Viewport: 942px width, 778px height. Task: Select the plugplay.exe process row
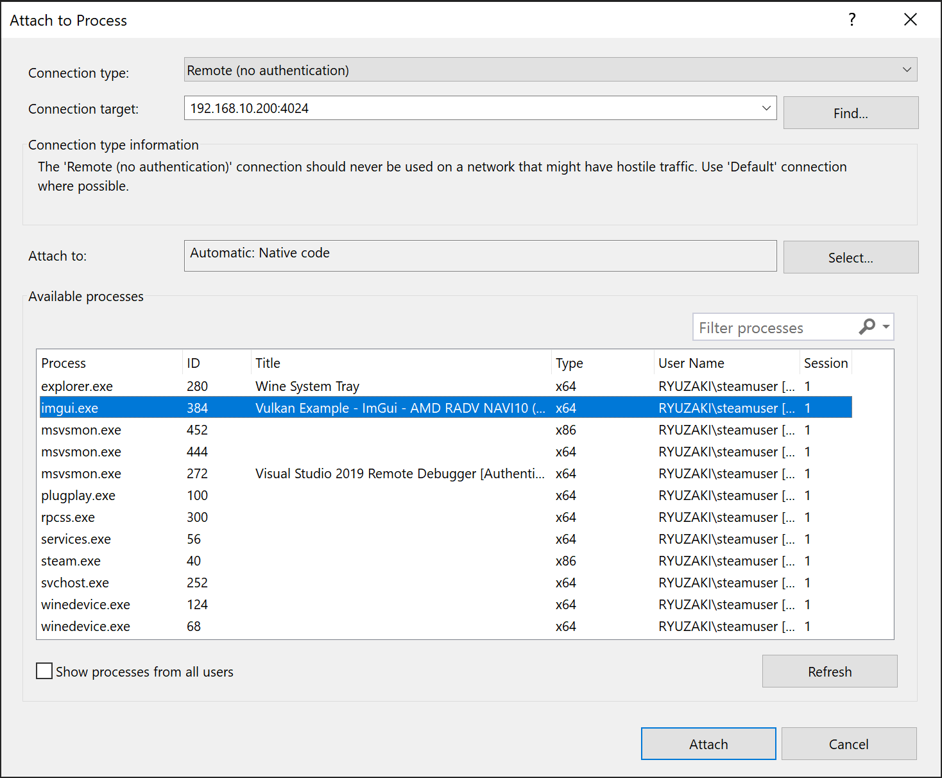point(445,496)
